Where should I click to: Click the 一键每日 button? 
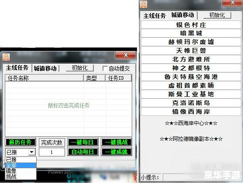point(83,142)
